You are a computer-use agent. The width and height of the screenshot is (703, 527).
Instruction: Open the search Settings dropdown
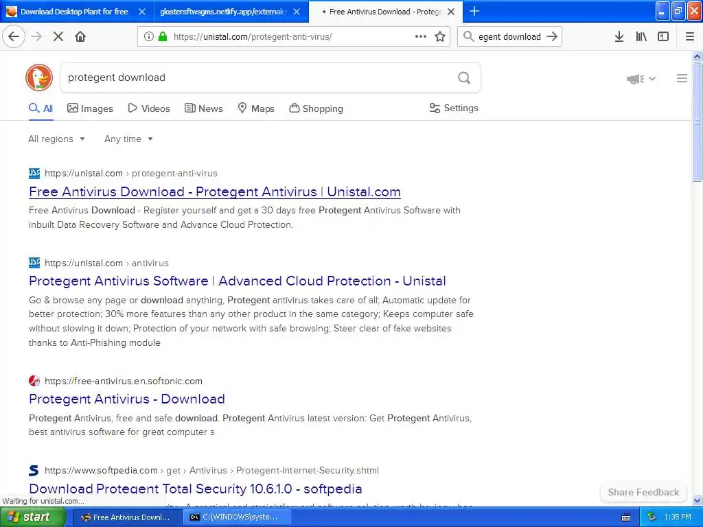coord(454,108)
